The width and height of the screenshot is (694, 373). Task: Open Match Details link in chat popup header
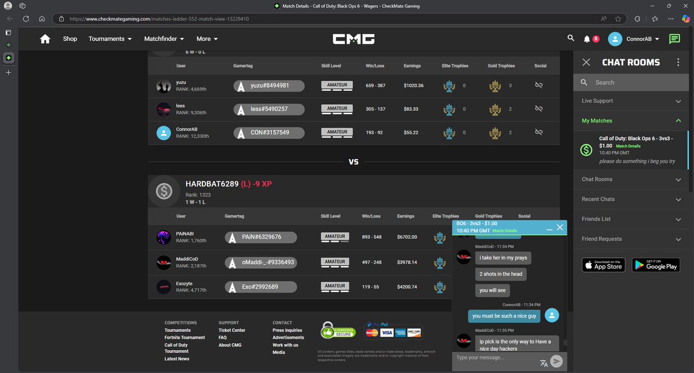(x=505, y=231)
